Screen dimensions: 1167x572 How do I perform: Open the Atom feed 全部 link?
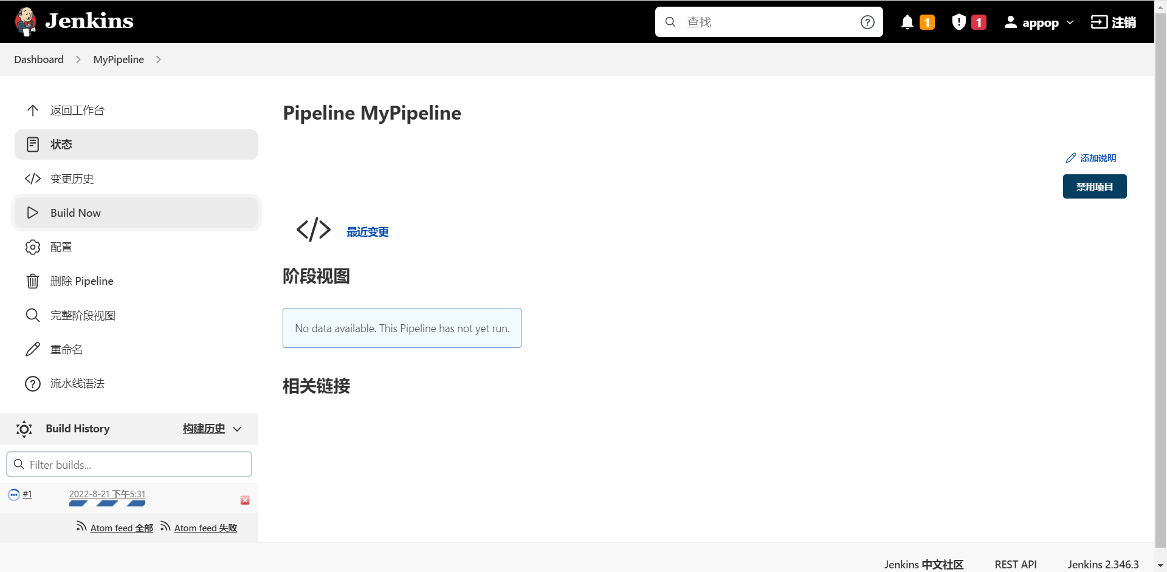121,528
